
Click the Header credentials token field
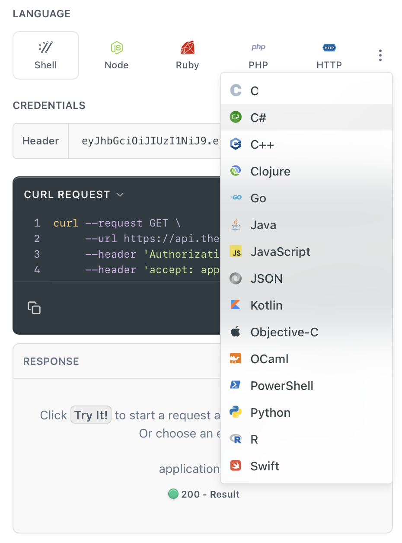[x=145, y=141]
